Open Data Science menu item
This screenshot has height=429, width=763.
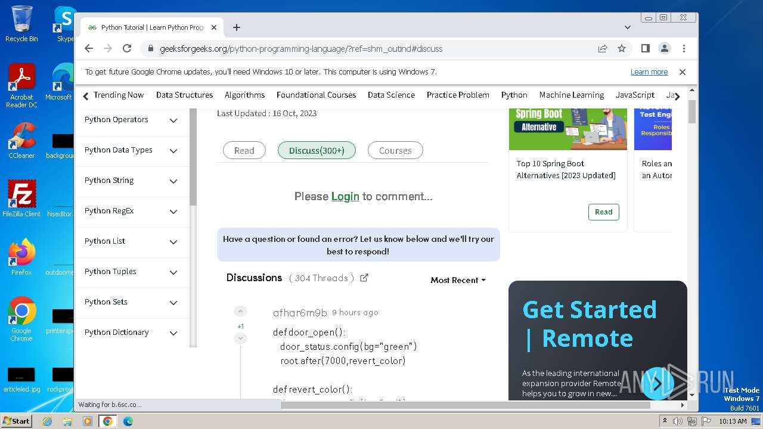pos(391,95)
